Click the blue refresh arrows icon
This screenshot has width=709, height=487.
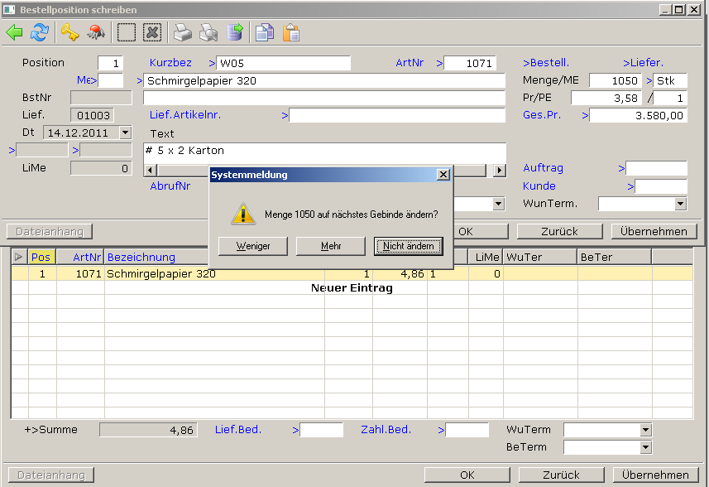pos(39,32)
